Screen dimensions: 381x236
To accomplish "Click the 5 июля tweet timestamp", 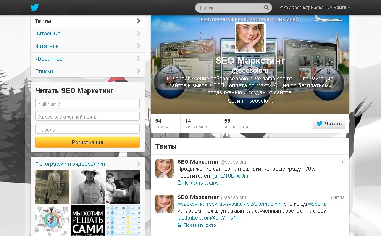I will click(337, 197).
